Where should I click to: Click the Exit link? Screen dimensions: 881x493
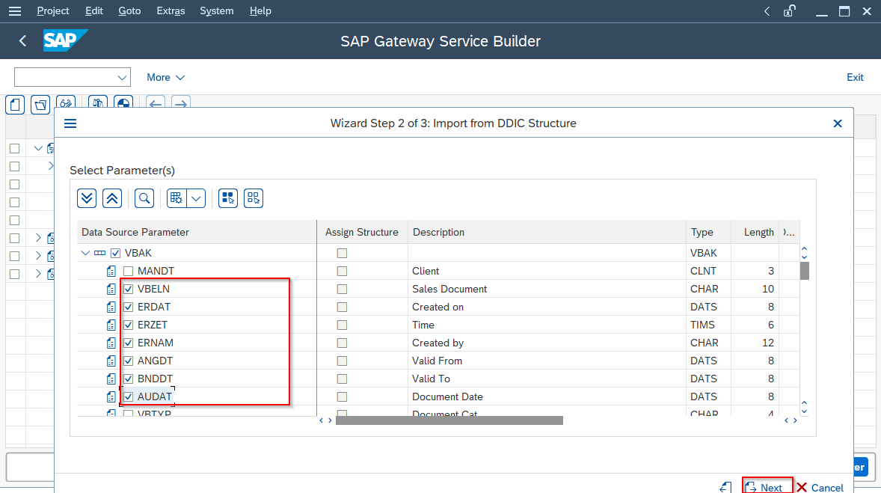pos(855,78)
